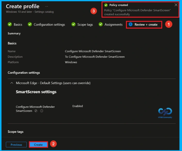Click the Create button
Screen dimensions: 182x151
click(x=38, y=145)
